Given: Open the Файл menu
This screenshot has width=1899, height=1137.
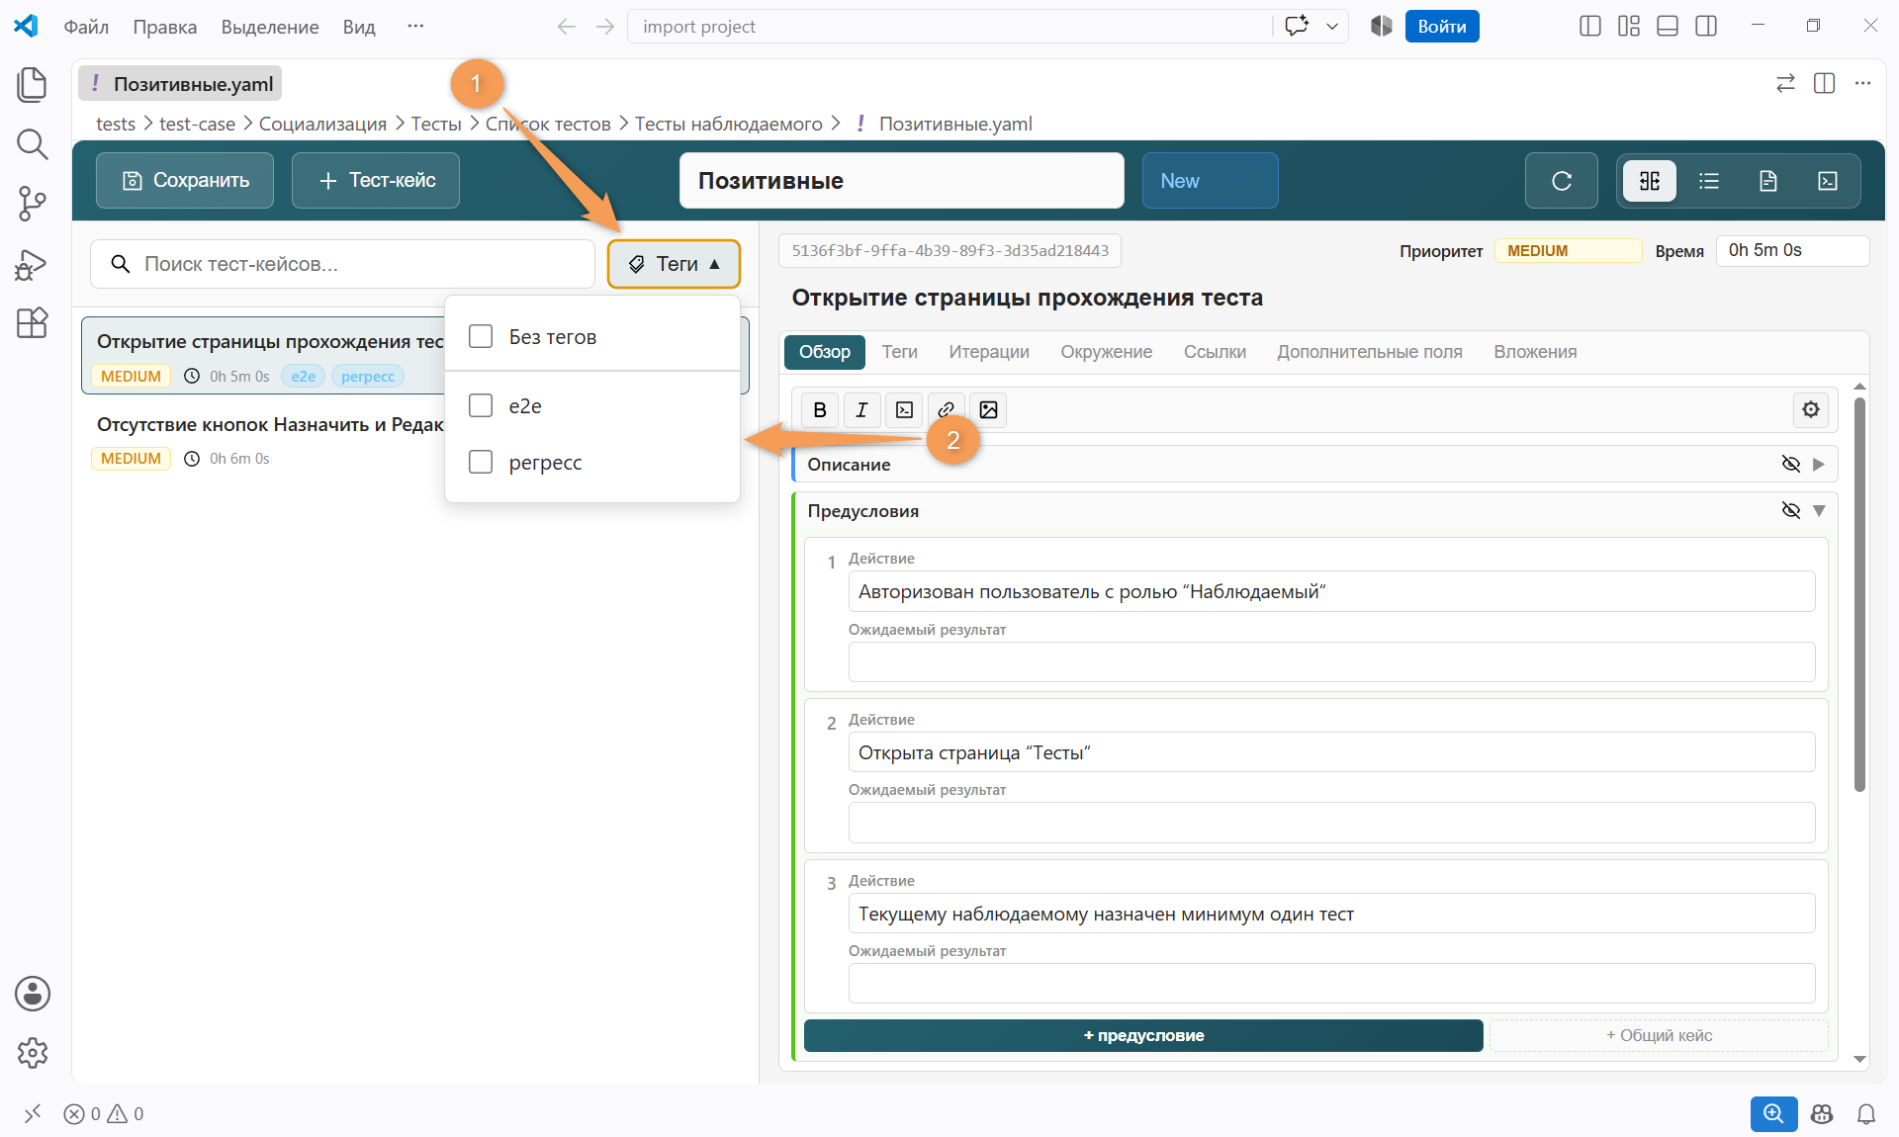Looking at the screenshot, I should 86,27.
